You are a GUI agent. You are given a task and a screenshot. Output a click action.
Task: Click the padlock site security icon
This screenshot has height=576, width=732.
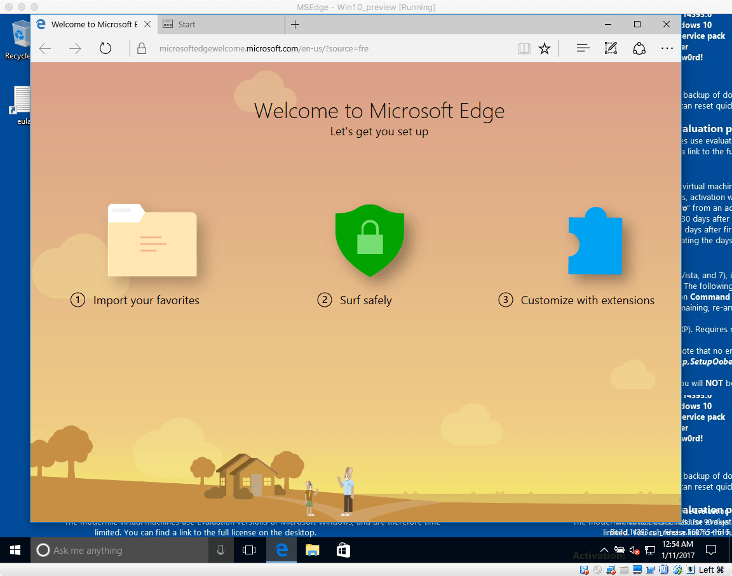point(142,48)
